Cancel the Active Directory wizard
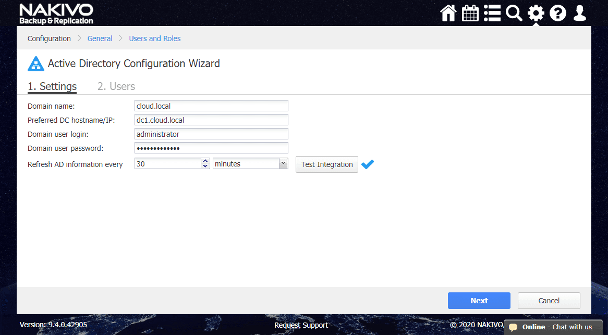The image size is (608, 335). [x=549, y=300]
